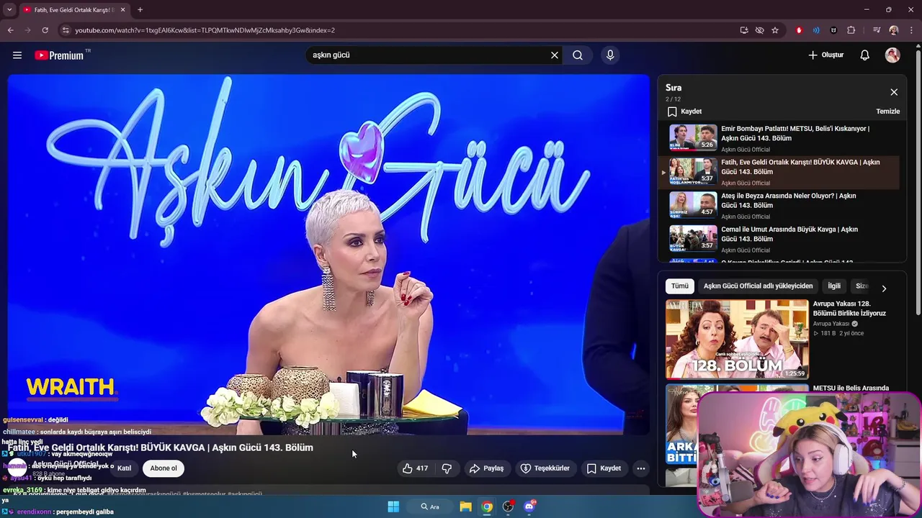
Task: Bookmark this page with the star
Action: click(x=775, y=30)
